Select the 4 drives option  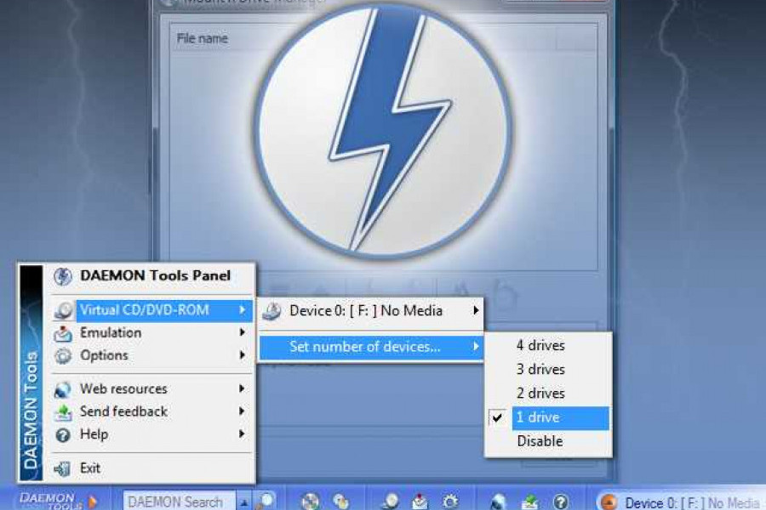(x=541, y=346)
